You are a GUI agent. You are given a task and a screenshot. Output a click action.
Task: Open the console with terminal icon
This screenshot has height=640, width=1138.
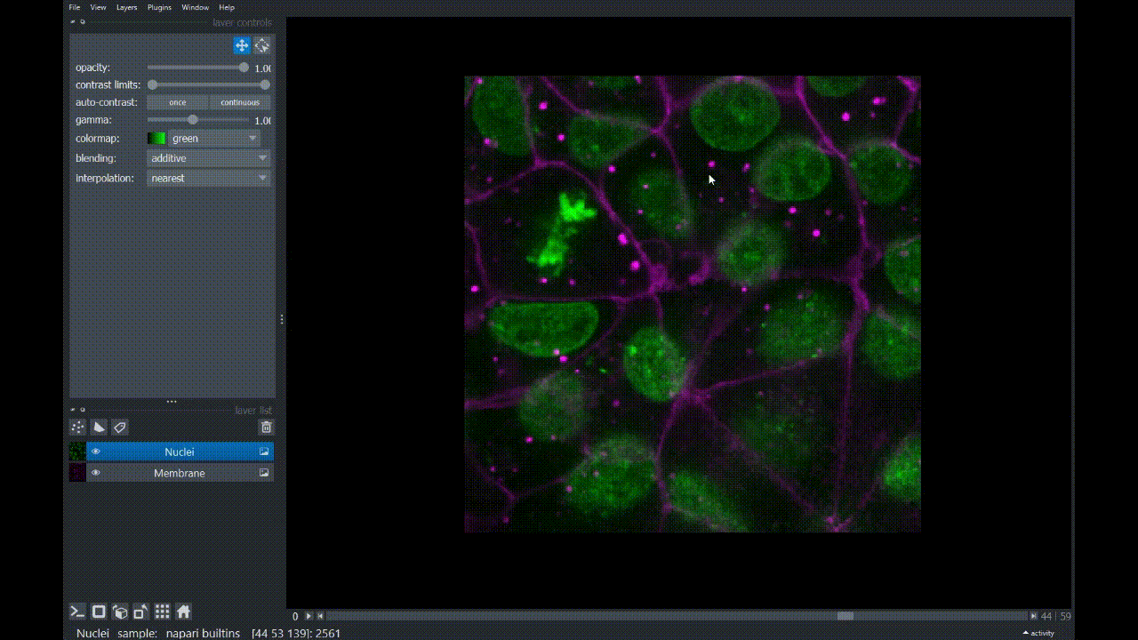pyautogui.click(x=78, y=612)
